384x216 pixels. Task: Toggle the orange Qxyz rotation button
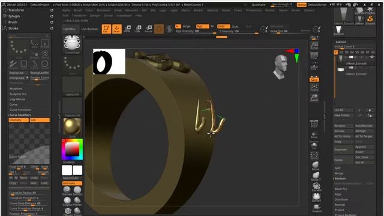coord(314,79)
